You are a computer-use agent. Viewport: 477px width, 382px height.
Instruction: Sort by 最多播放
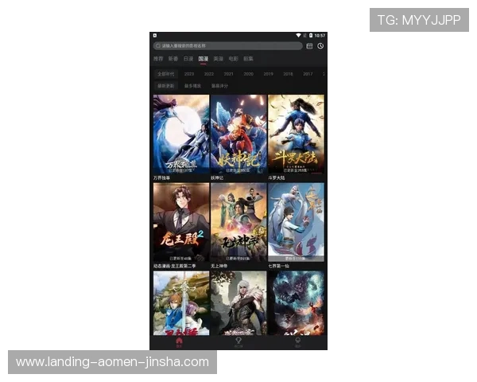pos(193,85)
